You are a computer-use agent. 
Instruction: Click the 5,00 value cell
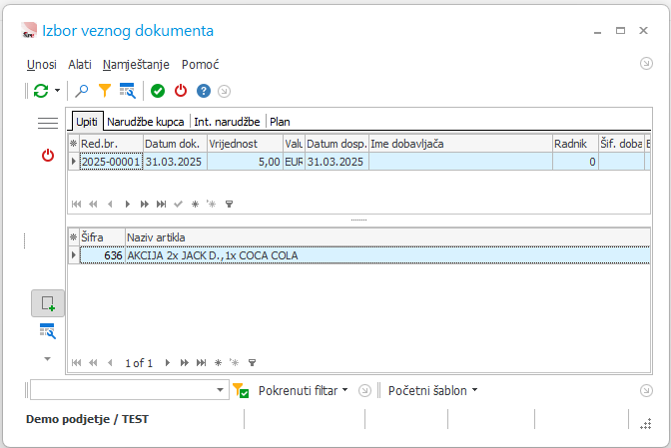(246, 162)
